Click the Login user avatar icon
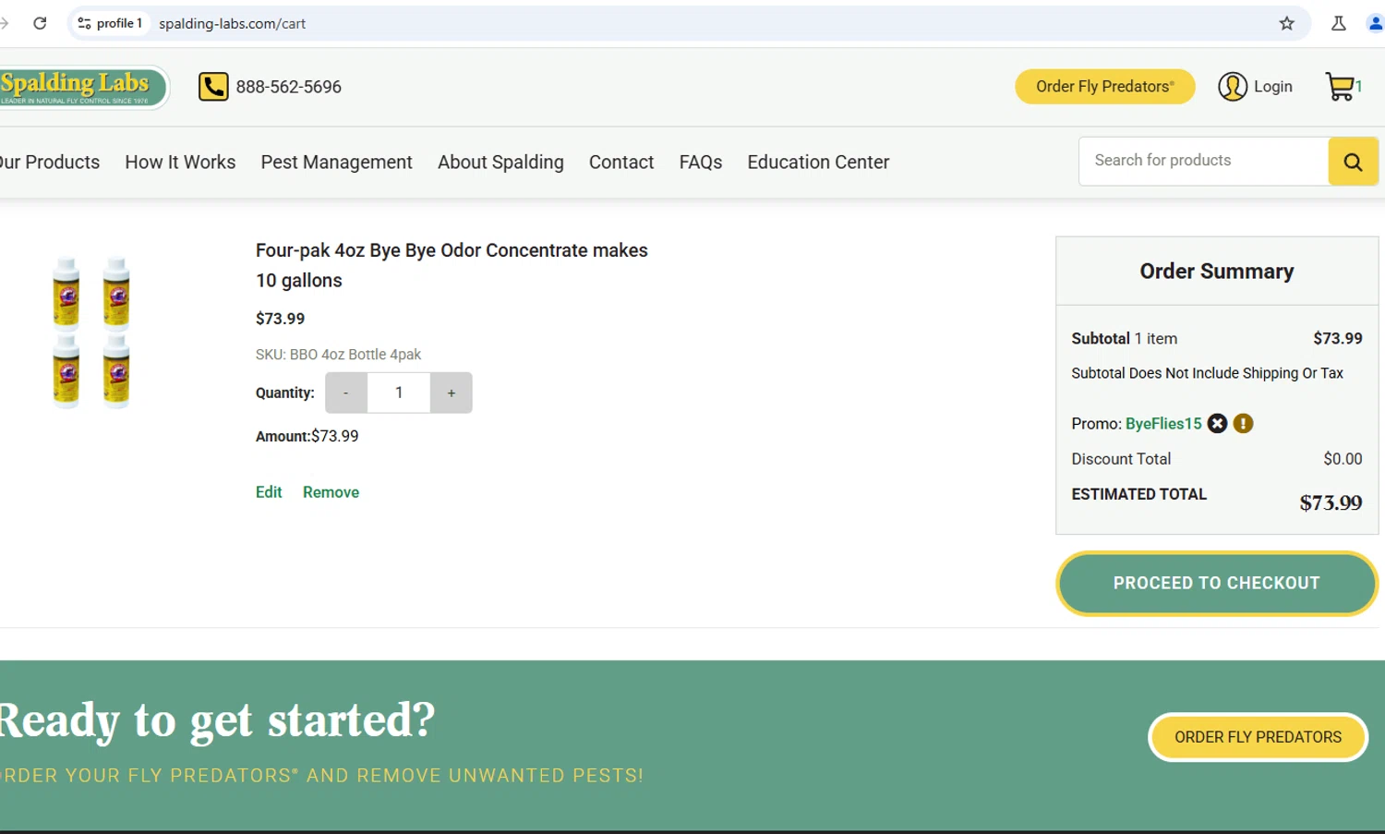Viewport: 1385px width, 834px height. tap(1233, 87)
